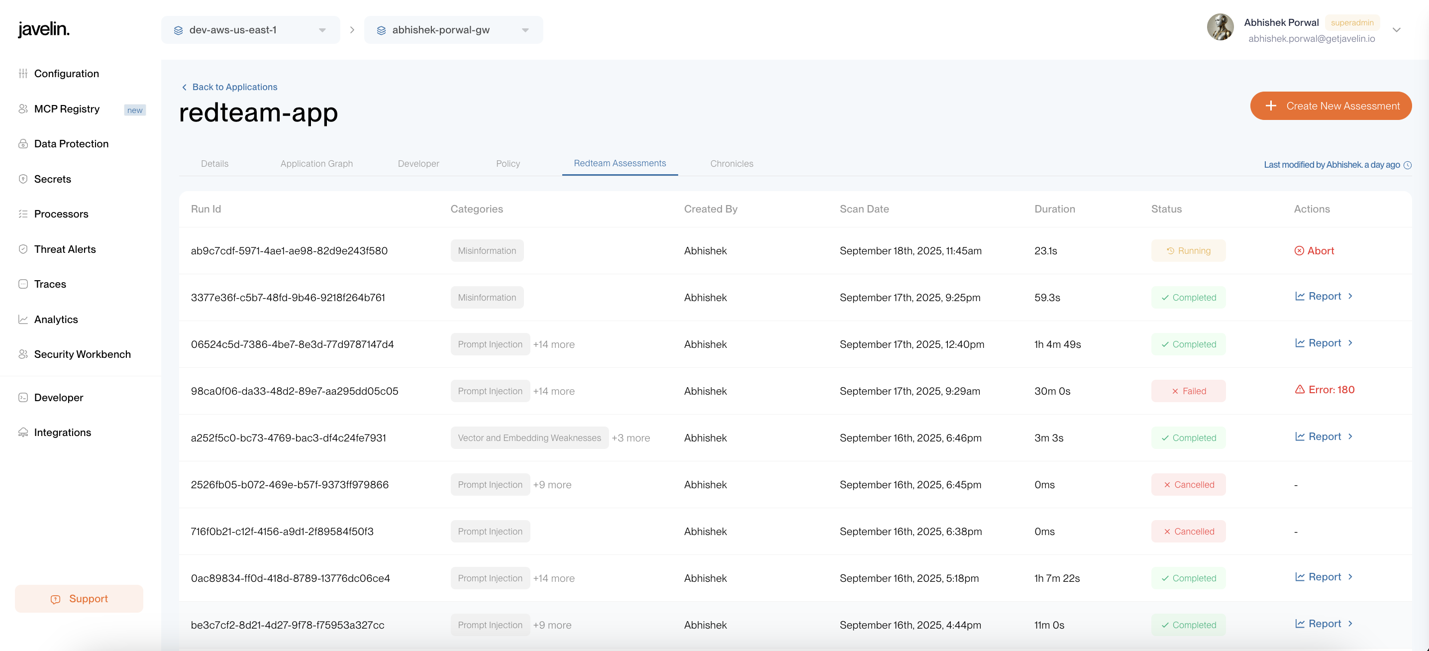Click the javelin logo
Viewport: 1429px width, 651px height.
[43, 29]
